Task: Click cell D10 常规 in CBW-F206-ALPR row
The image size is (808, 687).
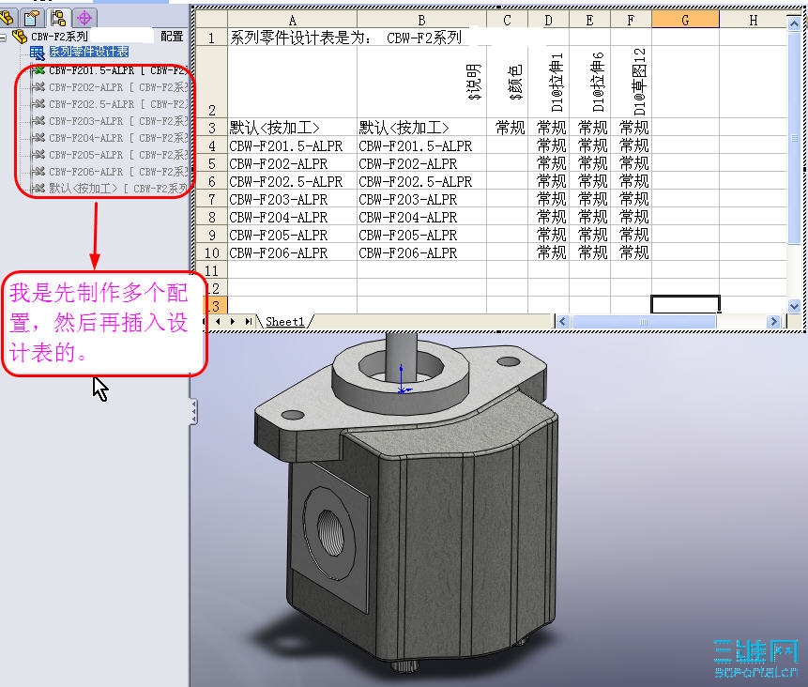Action: [548, 252]
